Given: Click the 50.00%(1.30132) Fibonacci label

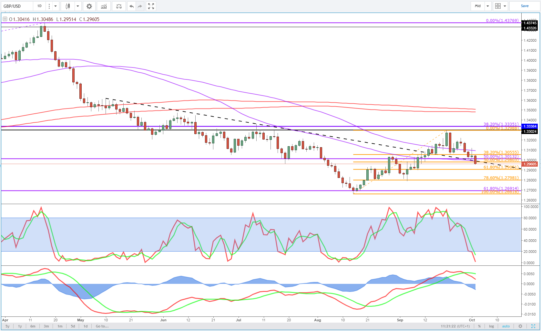Looking at the screenshot, I should 501,156.
